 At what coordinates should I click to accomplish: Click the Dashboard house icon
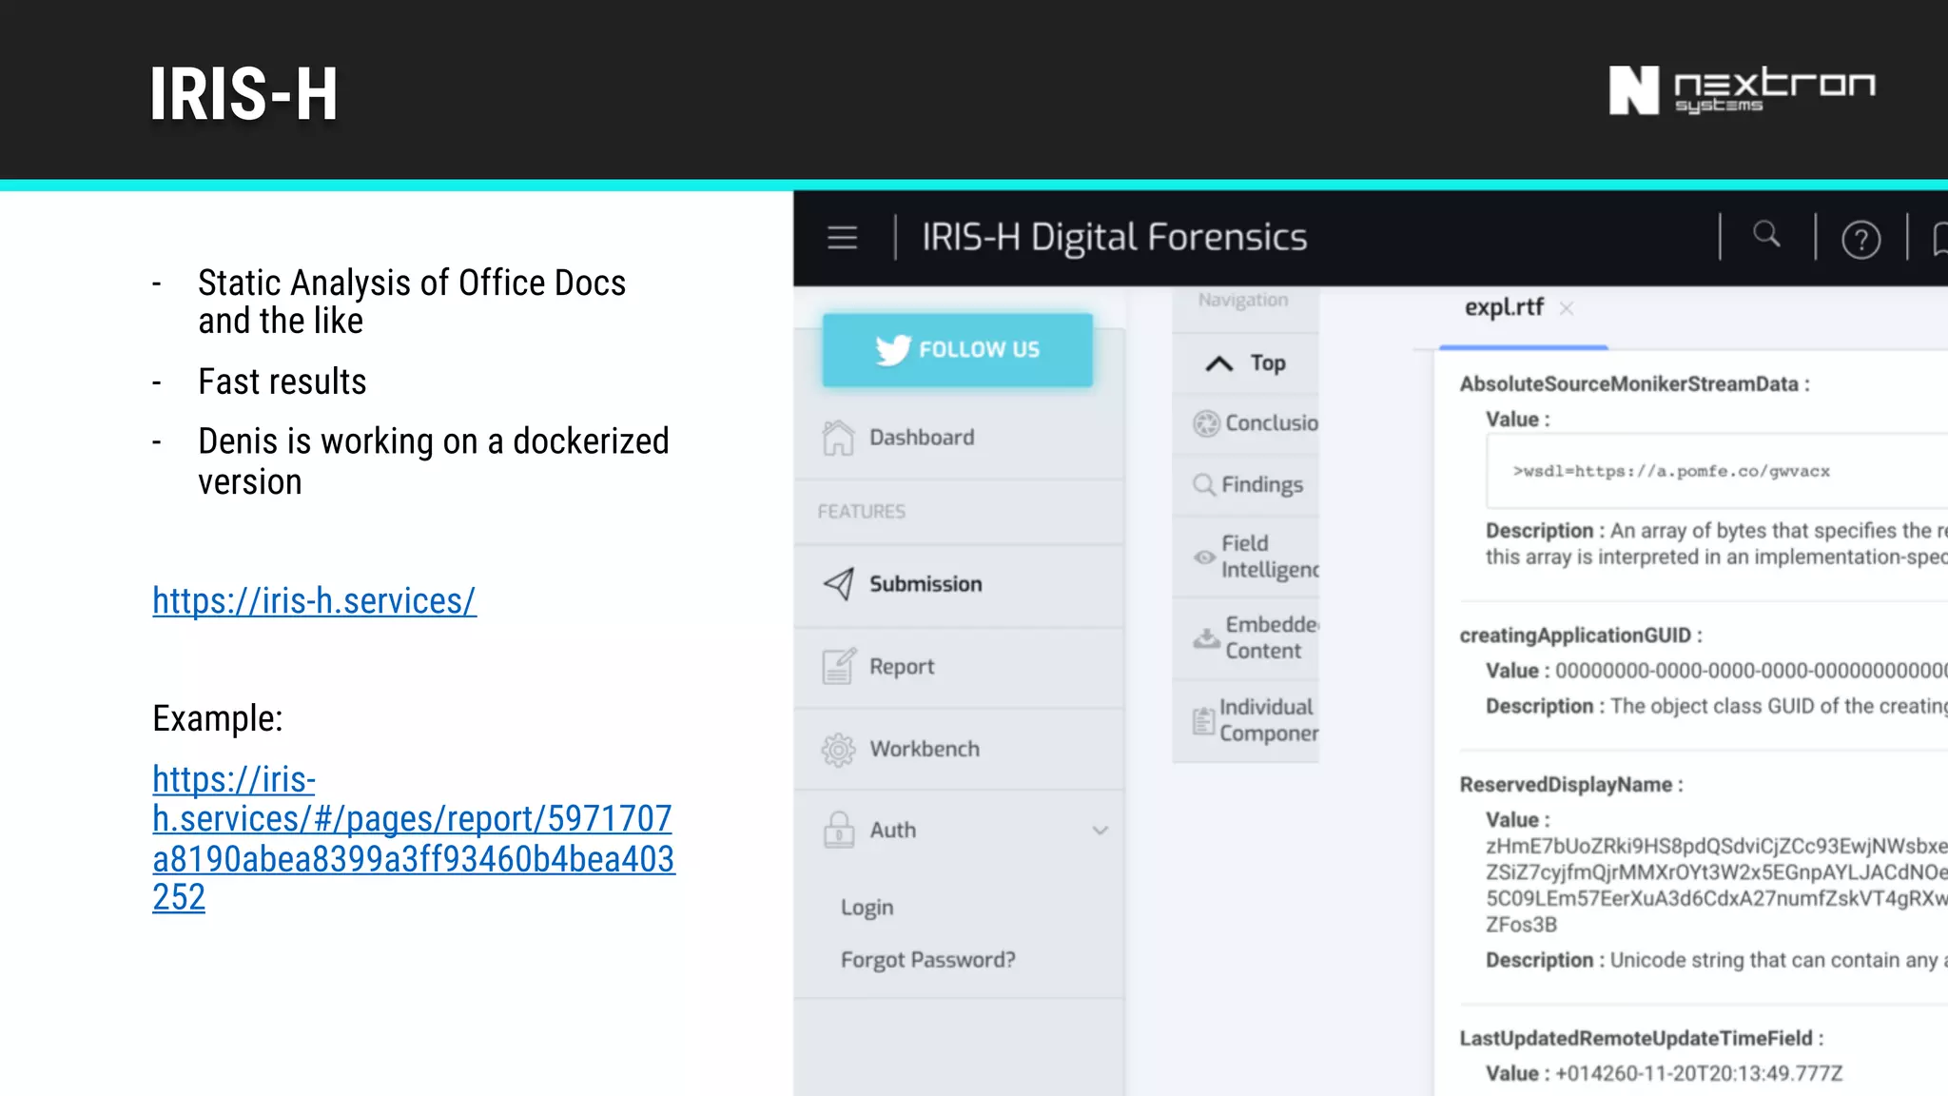[838, 438]
